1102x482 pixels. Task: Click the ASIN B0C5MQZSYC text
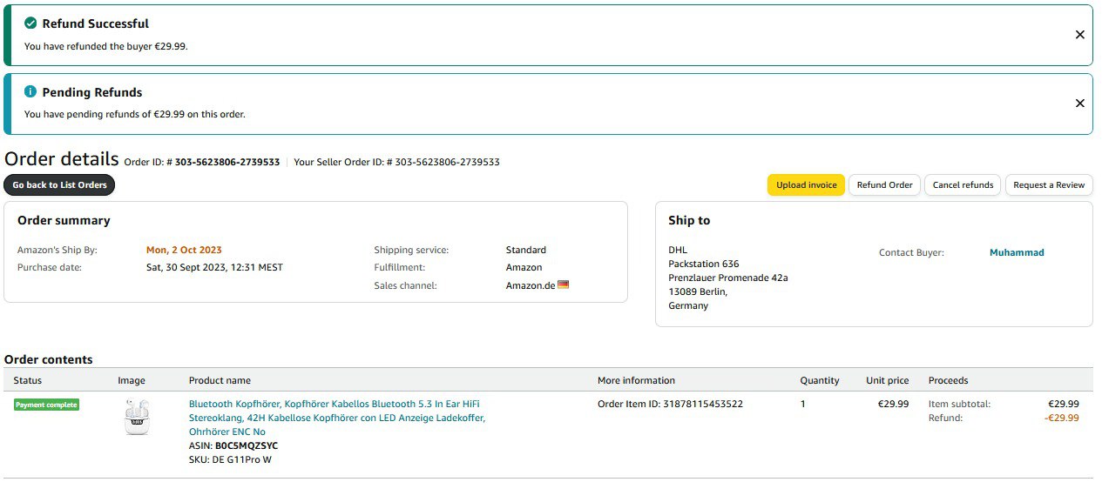tap(246, 445)
